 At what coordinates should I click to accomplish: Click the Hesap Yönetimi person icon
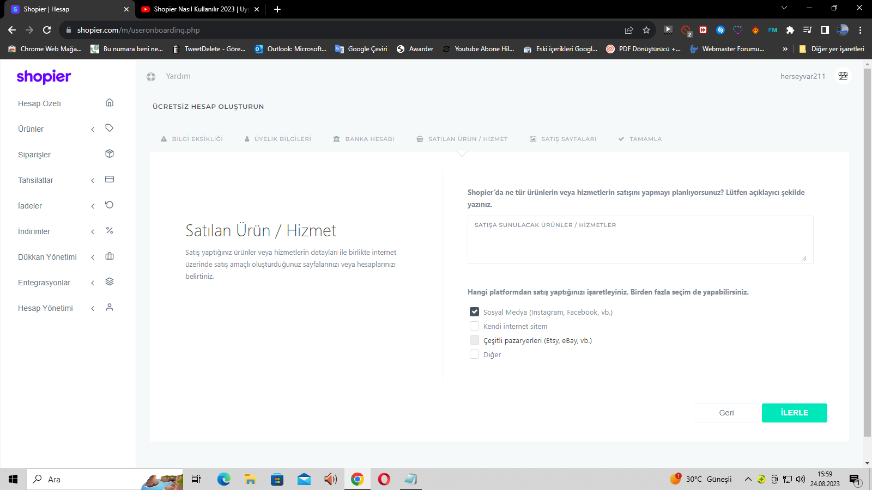[110, 307]
